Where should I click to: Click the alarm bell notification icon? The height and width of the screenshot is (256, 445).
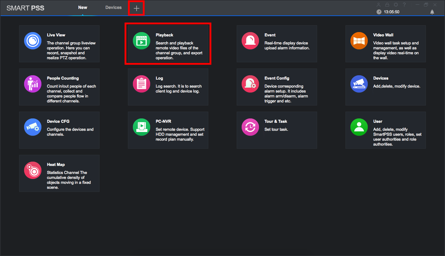coord(432,12)
